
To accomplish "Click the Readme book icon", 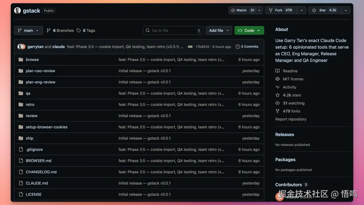I will (277, 71).
